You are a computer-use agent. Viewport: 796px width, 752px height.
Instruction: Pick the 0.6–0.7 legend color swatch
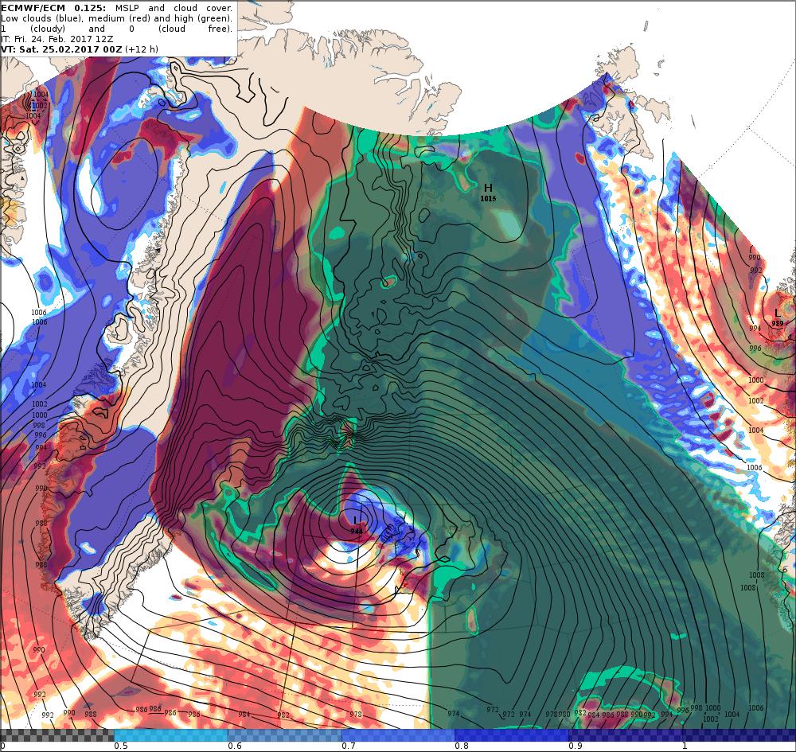click(285, 735)
